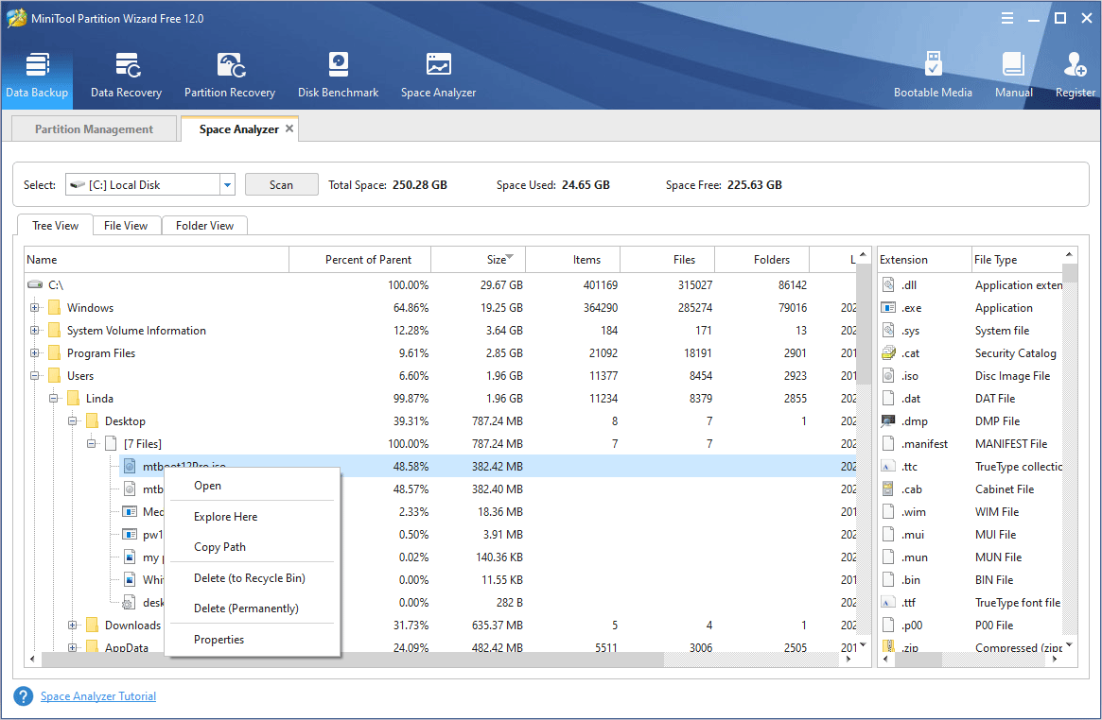This screenshot has width=1102, height=720.
Task: Expand System Volume Information node
Action: click(x=34, y=330)
